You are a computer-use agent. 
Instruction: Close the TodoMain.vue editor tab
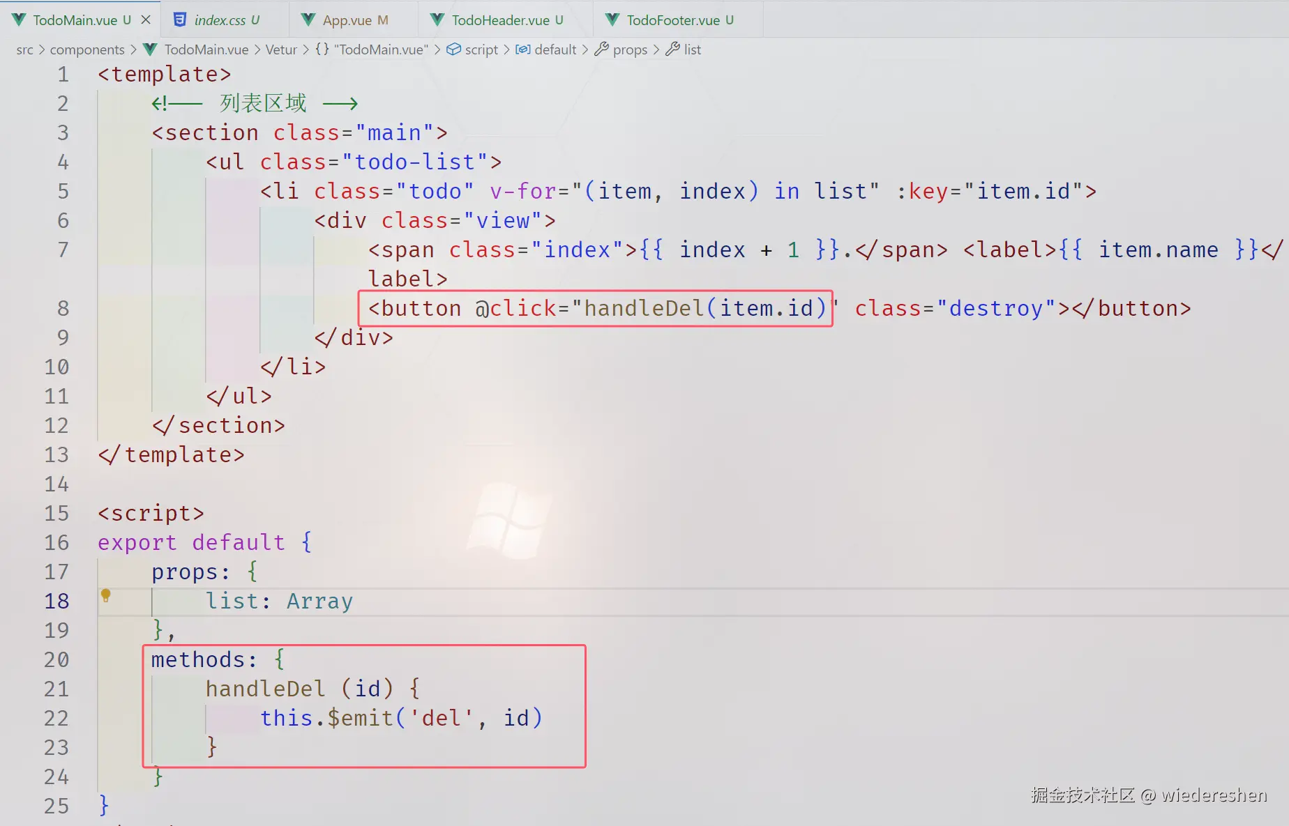pyautogui.click(x=146, y=20)
